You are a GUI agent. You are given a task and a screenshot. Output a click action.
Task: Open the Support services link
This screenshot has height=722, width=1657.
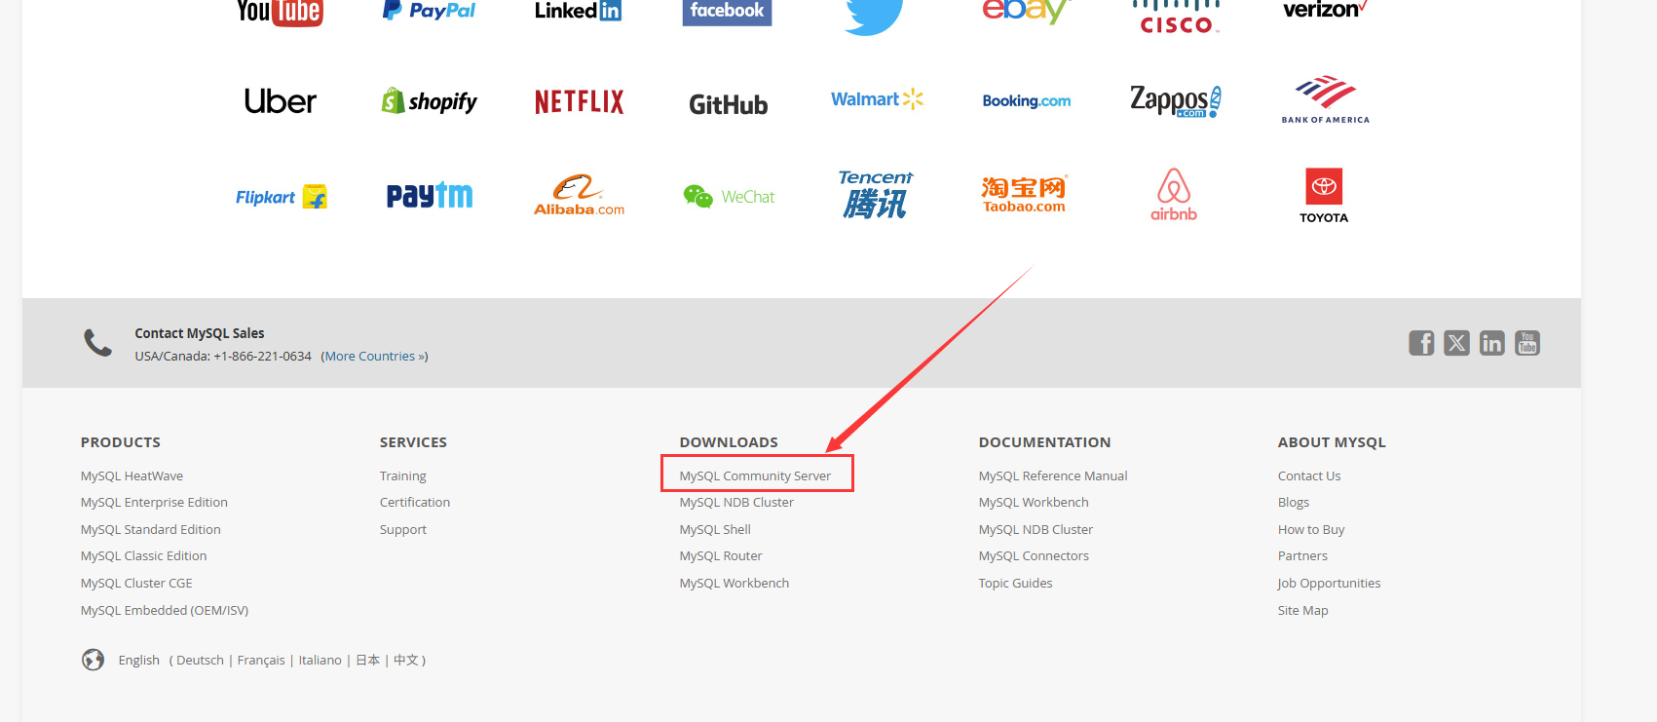(x=402, y=530)
